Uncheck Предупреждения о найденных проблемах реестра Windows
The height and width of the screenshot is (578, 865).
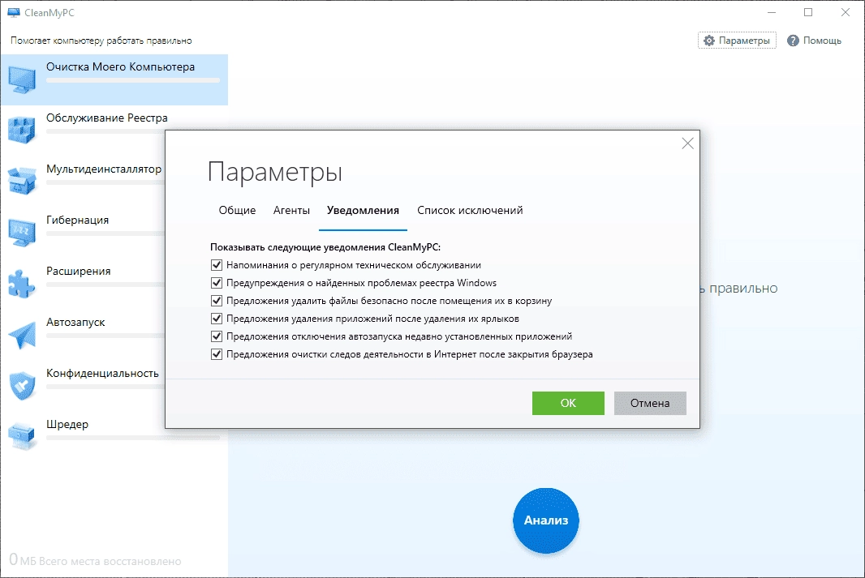click(x=216, y=283)
